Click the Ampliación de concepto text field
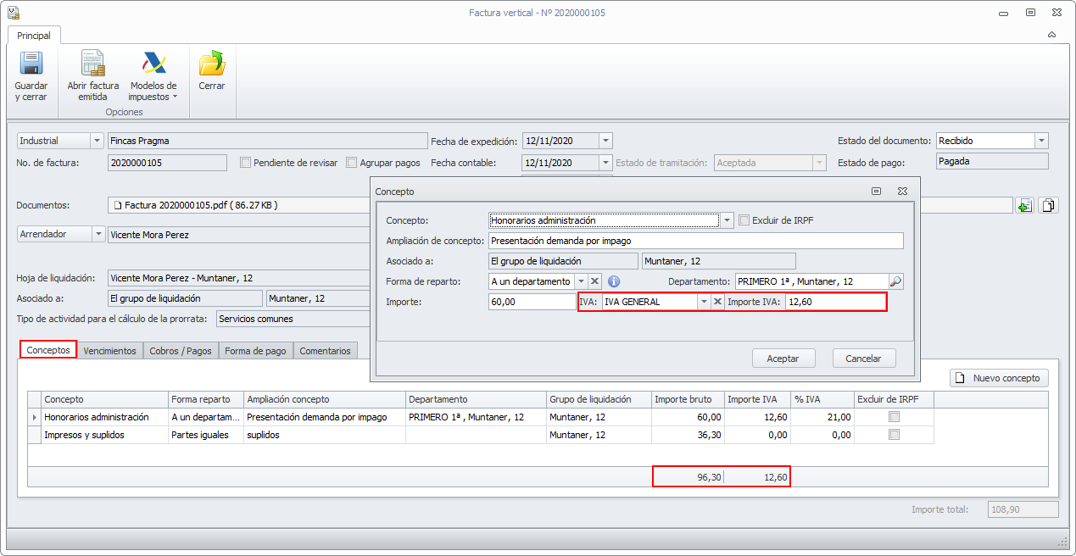 click(x=695, y=241)
